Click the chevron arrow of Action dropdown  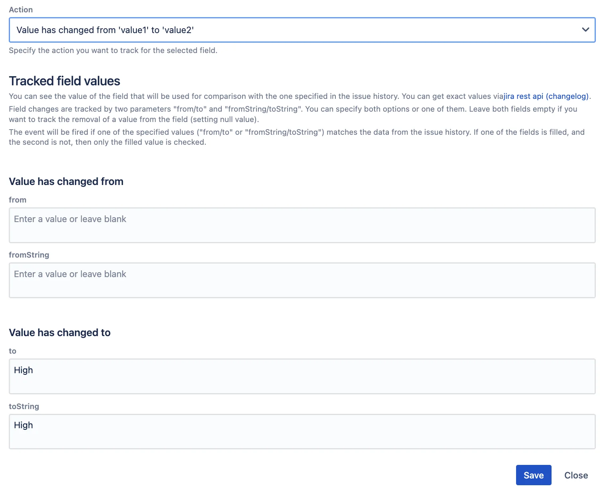tap(585, 30)
